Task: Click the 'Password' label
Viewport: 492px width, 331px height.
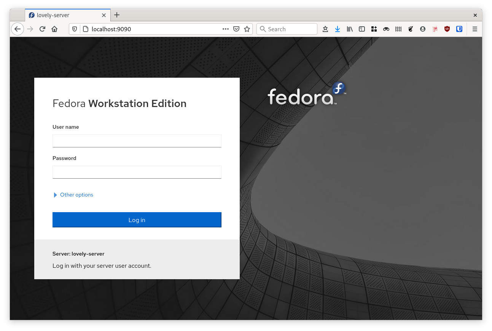Action: coord(64,158)
